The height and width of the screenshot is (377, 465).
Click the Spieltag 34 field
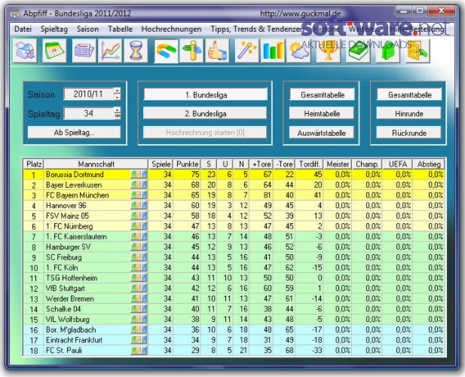89,113
